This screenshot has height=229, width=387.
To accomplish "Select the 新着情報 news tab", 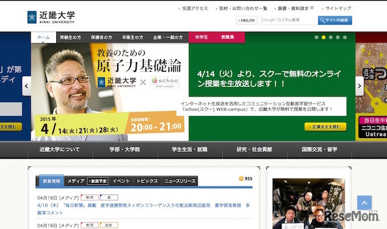I will coord(51,181).
